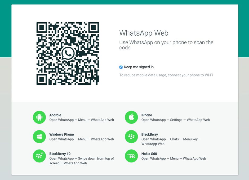The height and width of the screenshot is (180, 249).
Task: Click the BlackBerry 10 heading text
Action: [x=60, y=154]
